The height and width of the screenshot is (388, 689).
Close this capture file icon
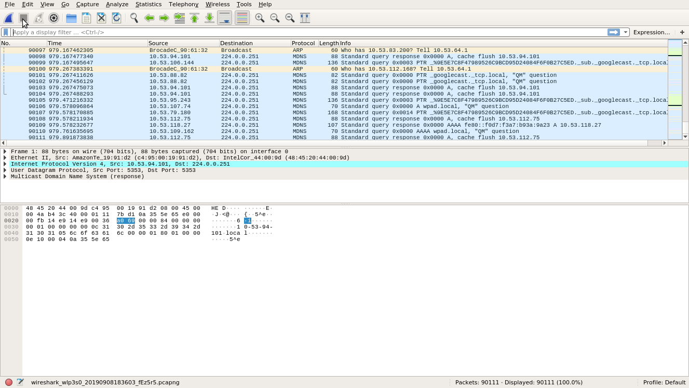101,18
